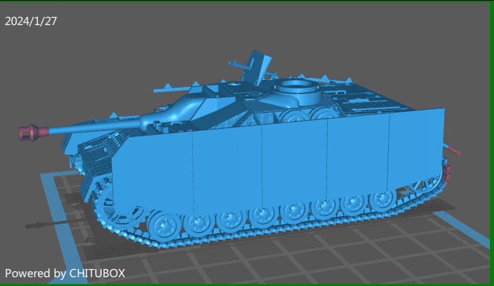Screen dimensions: 494x286
Task: Select the 'Powered by CHITUBOX' caption
Action: (65, 273)
